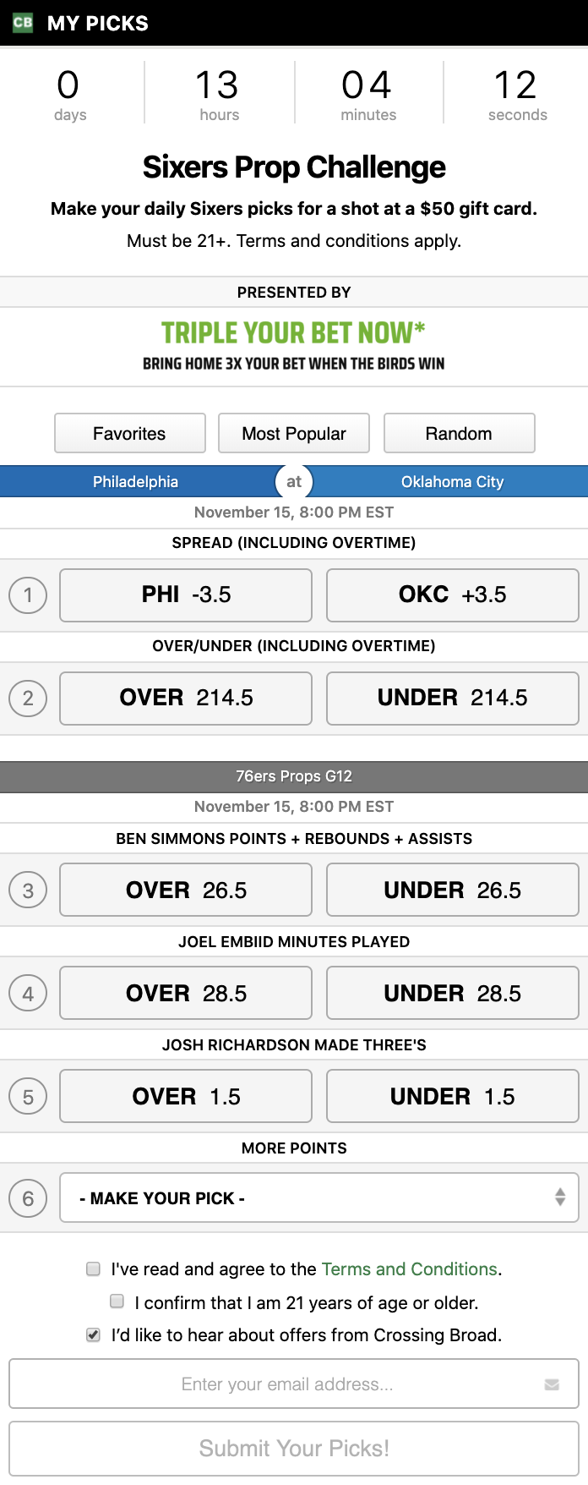
Task: Pick UNDER 1.5 Richardson threes
Action: [452, 1096]
